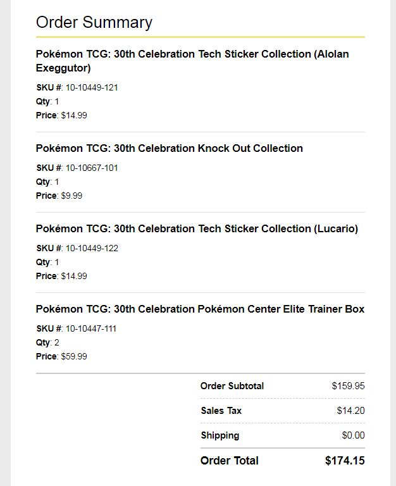
Task: Click the Shipping amount $0.00
Action: 353,435
